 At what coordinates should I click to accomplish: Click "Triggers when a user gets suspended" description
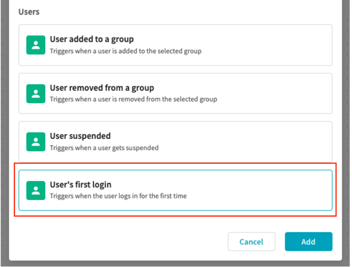pyautogui.click(x=104, y=148)
